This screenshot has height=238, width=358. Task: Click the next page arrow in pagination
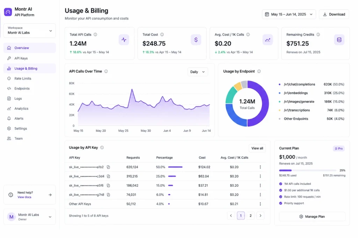(260, 216)
